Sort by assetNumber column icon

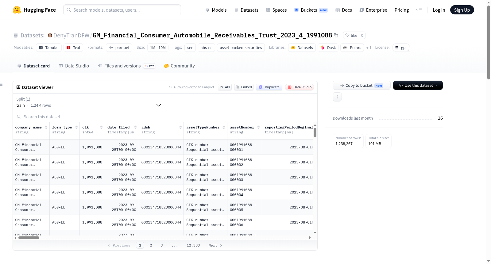click(x=258, y=127)
